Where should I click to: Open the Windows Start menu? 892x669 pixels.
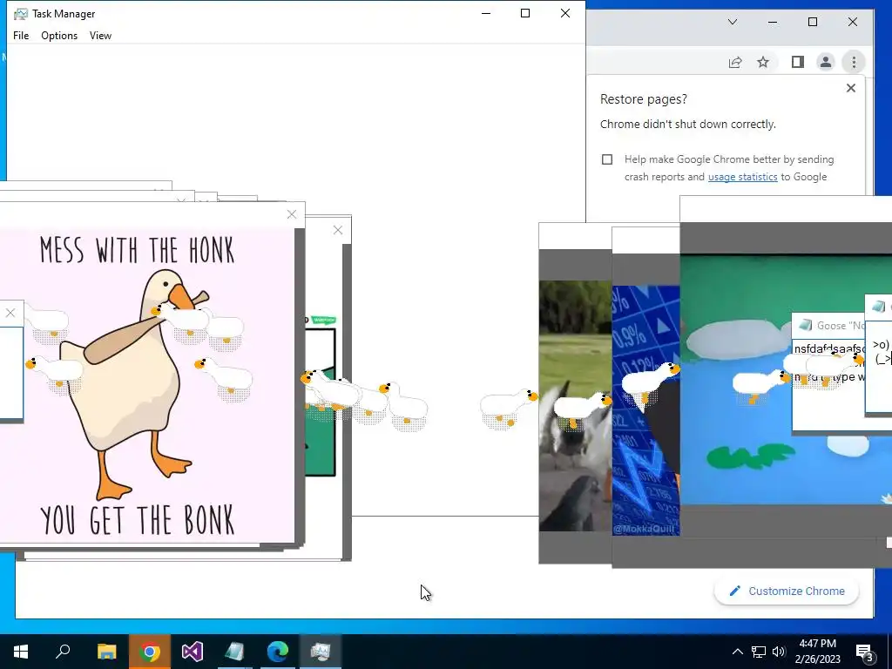tap(21, 652)
